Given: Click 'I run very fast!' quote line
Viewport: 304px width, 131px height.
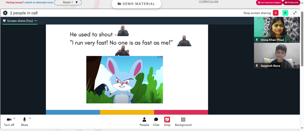Looking at the screenshot, I should click(x=121, y=43).
